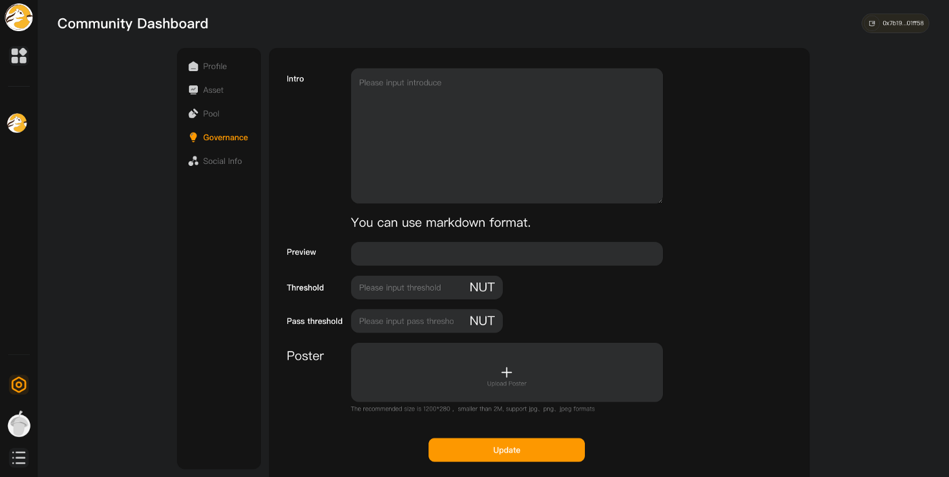Click the plus icon to upload poster
Screen dimensions: 949x477
tap(506, 372)
